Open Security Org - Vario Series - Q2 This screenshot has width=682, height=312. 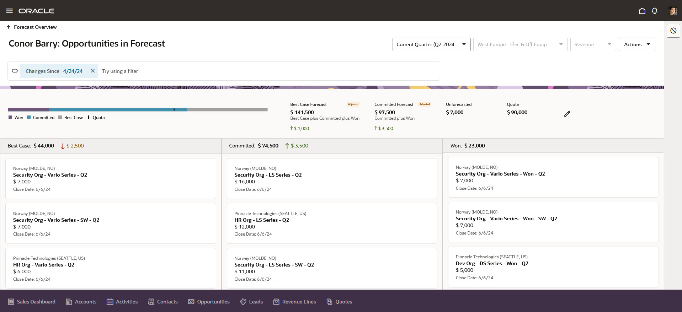[50, 175]
